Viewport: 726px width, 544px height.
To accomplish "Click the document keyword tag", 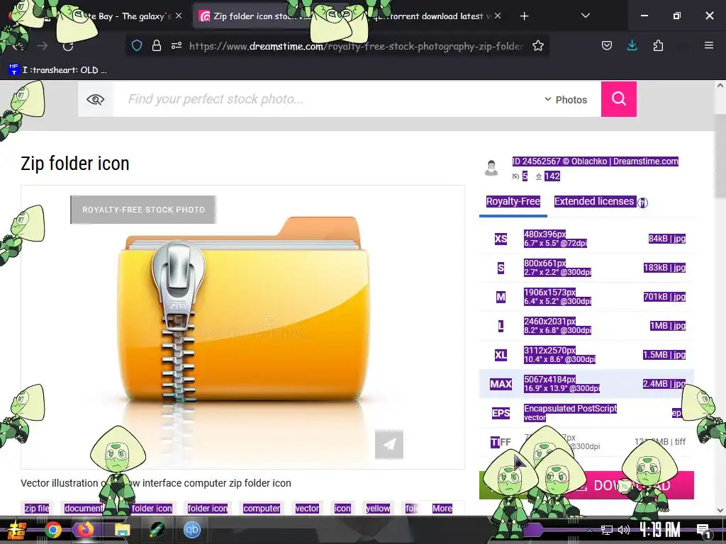I will point(84,509).
